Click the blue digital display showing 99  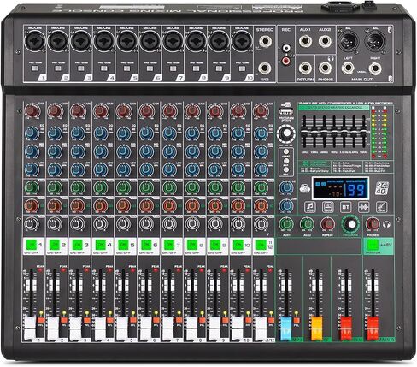tap(340, 188)
